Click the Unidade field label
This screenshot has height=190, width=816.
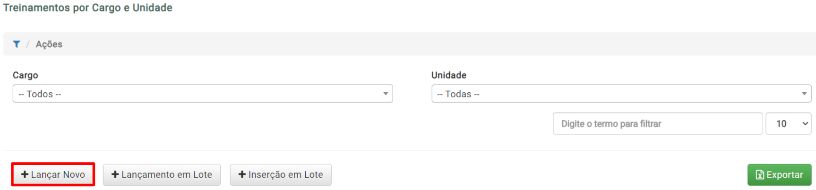[x=449, y=75]
